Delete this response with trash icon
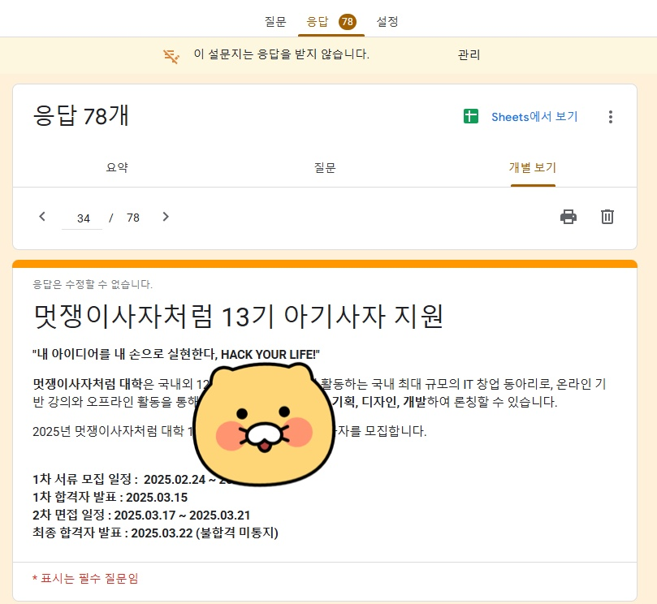 [x=607, y=217]
